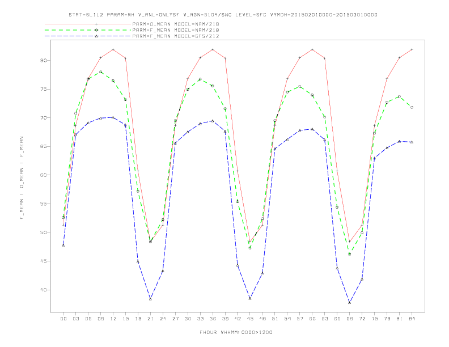Select legend entry PARM=F_MEAN MODEL=NAM/218
The height and width of the screenshot is (347, 449).
[x=176, y=30]
